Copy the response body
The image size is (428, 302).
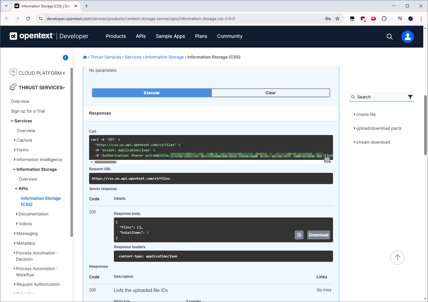pyautogui.click(x=299, y=235)
